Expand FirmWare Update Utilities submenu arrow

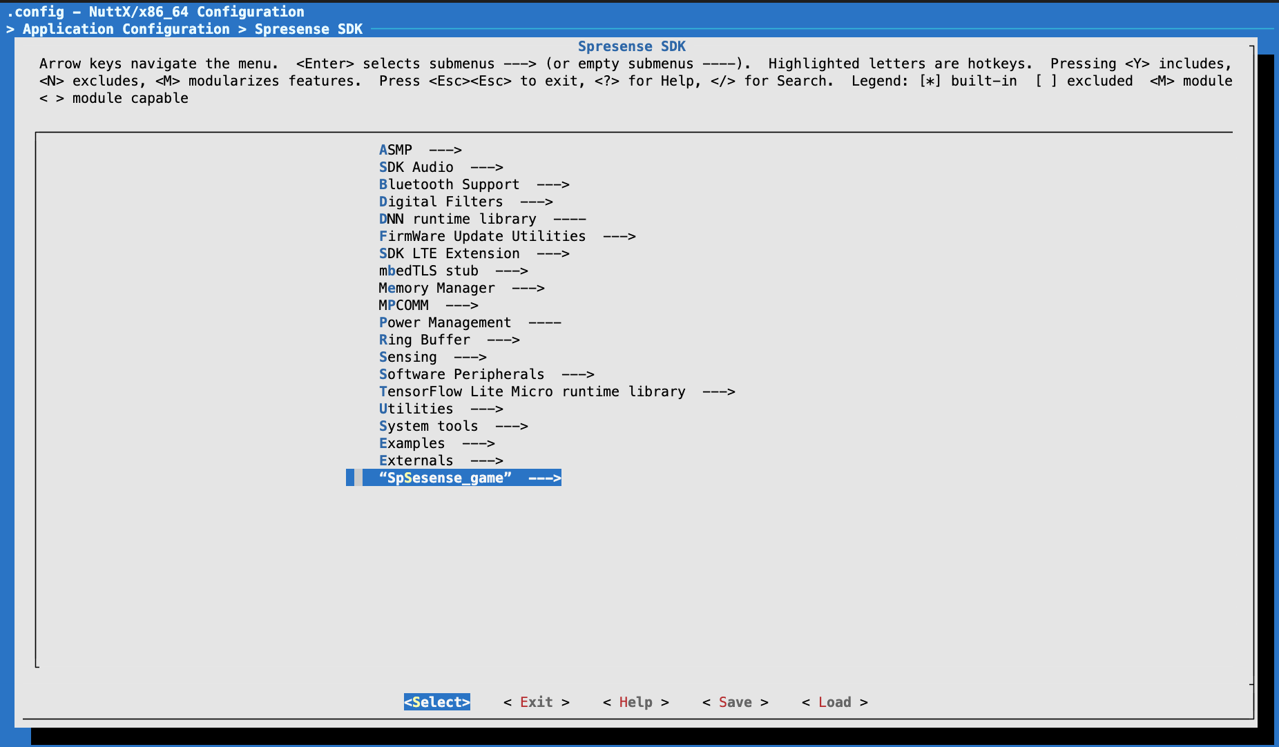tap(619, 236)
